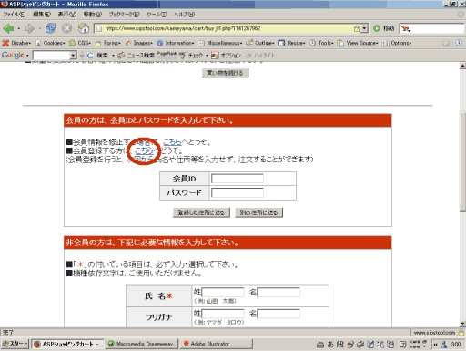Open the Forward history dropdown arrow

pos(40,29)
